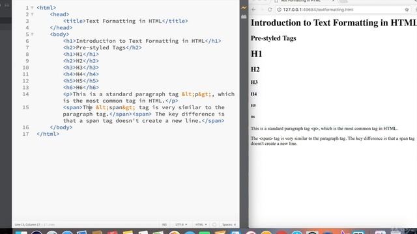The height and width of the screenshot is (234, 417).
Task: Click line number 15 in the gutter
Action: pyautogui.click(x=26, y=107)
